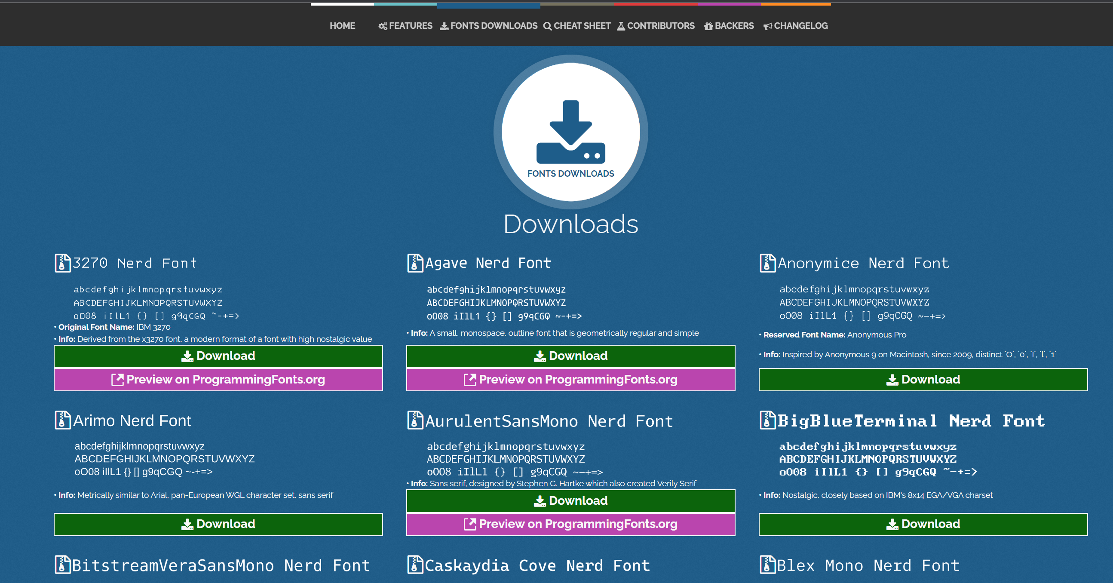The height and width of the screenshot is (583, 1113).
Task: Click the zip icon beside AurulentSansMono Nerd Font
Action: [415, 420]
